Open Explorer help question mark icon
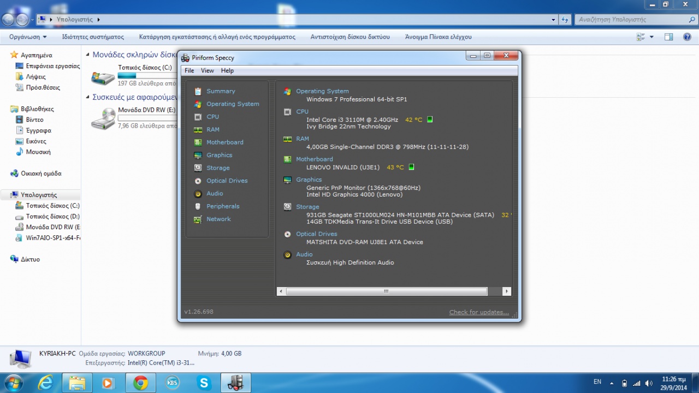Image resolution: width=699 pixels, height=393 pixels. 687,37
